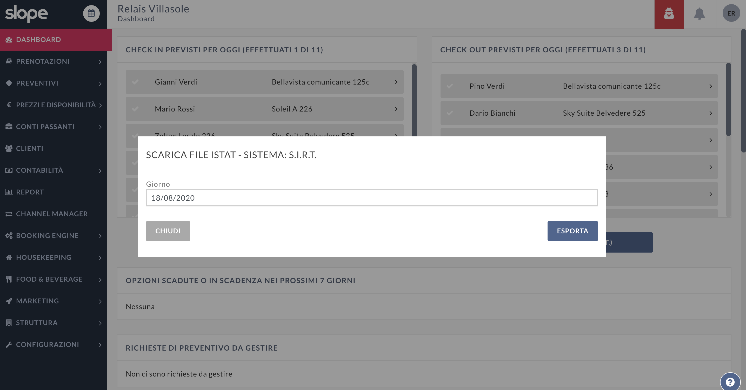Viewport: 746px width, 390px height.
Task: Toggle check-out checkmark for Pino Verdi
Action: coord(449,86)
